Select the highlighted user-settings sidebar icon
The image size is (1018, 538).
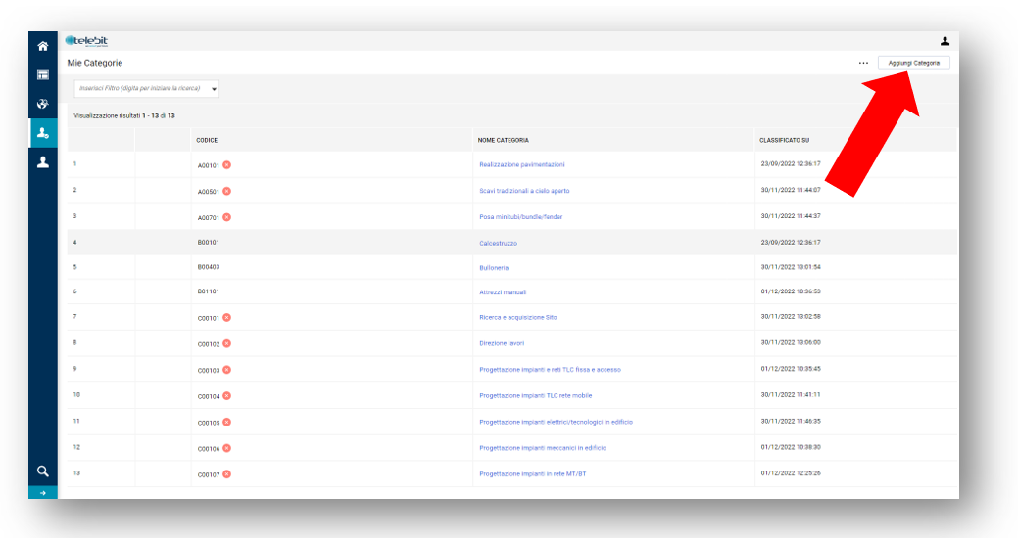(x=43, y=133)
